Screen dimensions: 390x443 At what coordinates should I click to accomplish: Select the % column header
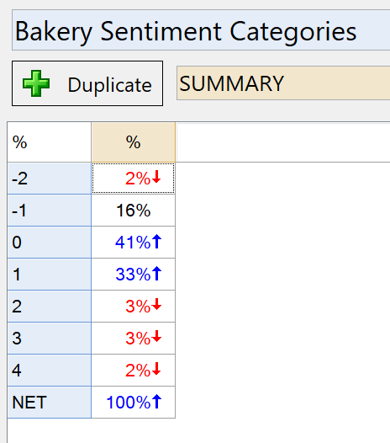pyautogui.click(x=133, y=141)
